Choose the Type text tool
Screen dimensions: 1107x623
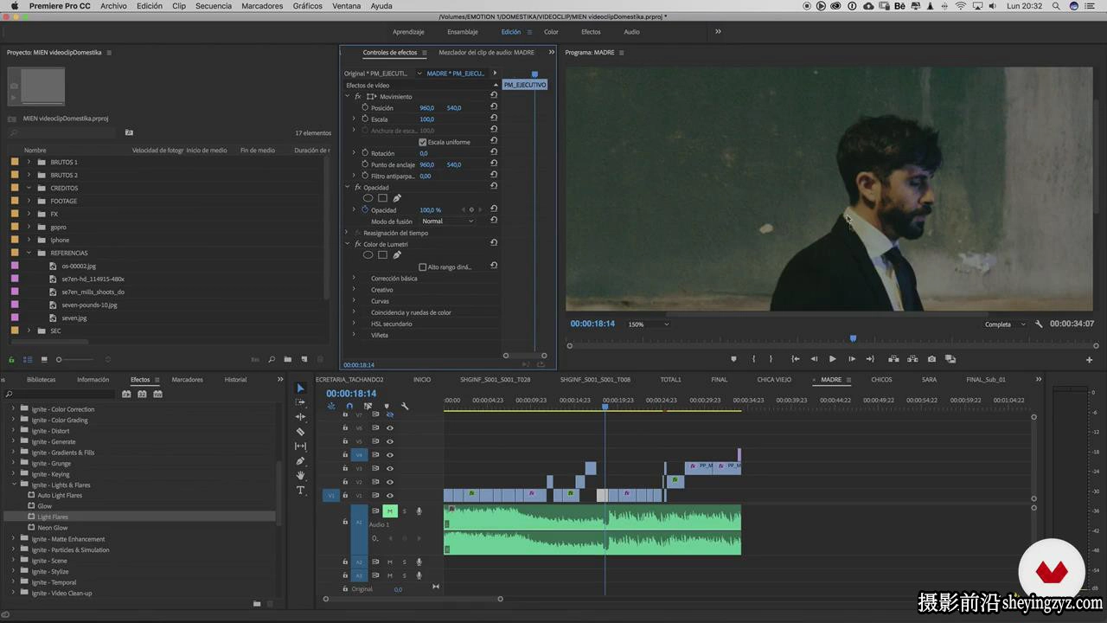[x=300, y=490]
